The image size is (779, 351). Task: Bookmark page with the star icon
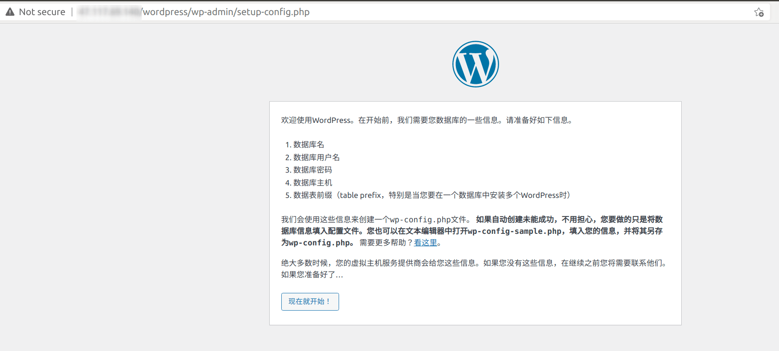(759, 12)
